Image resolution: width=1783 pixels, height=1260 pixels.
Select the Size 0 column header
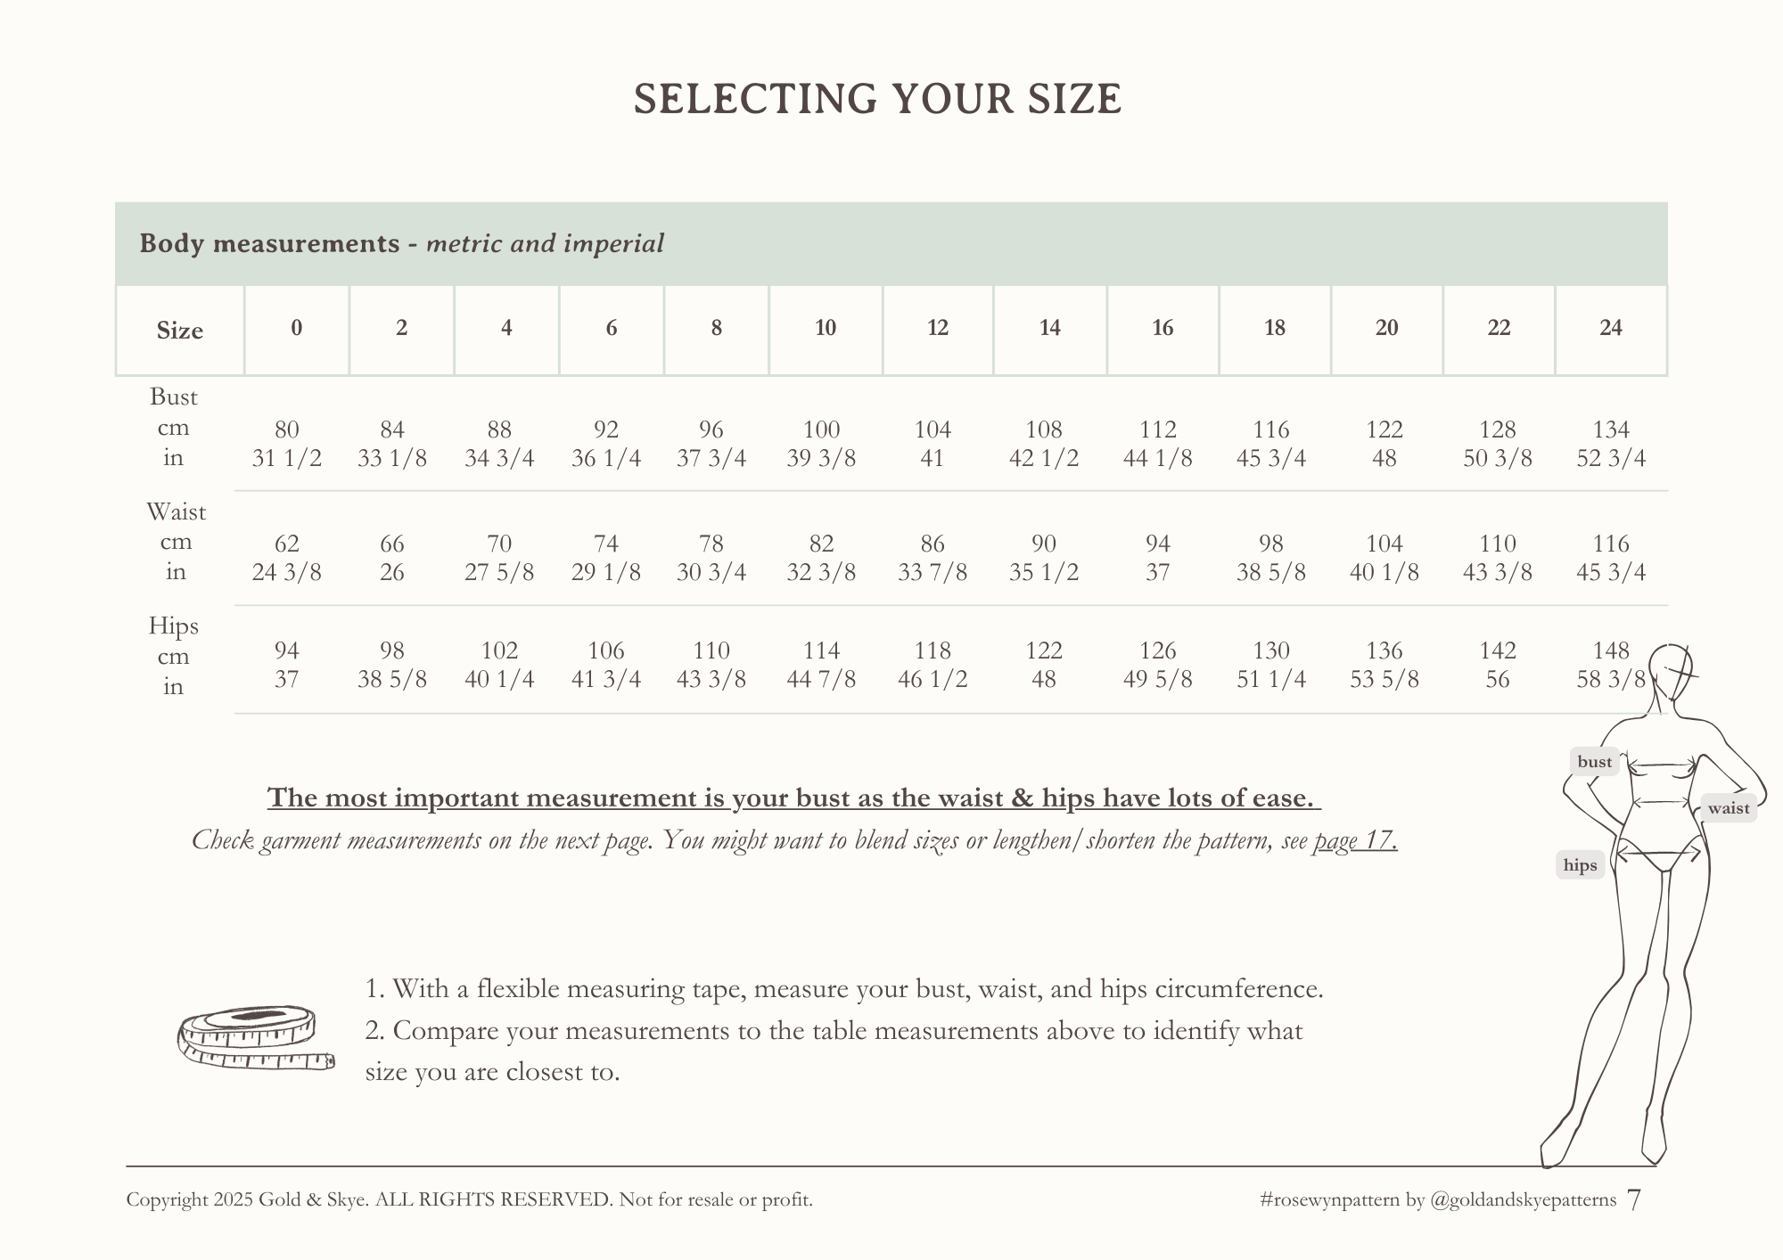point(297,329)
